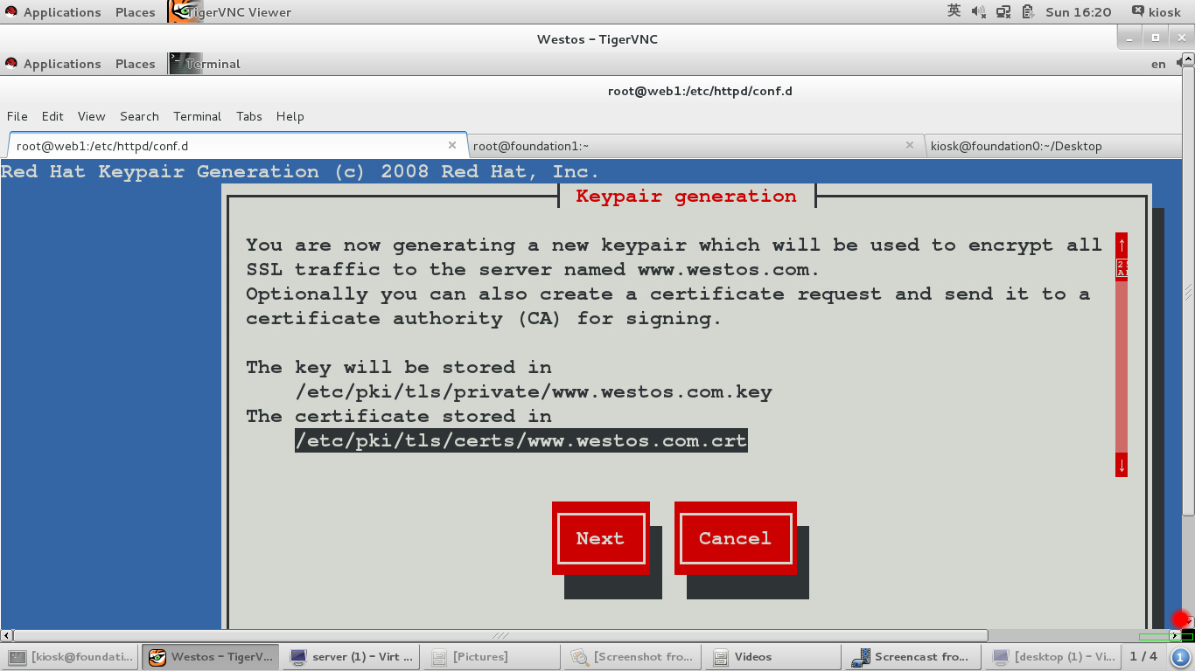Open the Sun 16:20 clock menu
Screen dimensions: 1195x671
pyautogui.click(x=1078, y=12)
